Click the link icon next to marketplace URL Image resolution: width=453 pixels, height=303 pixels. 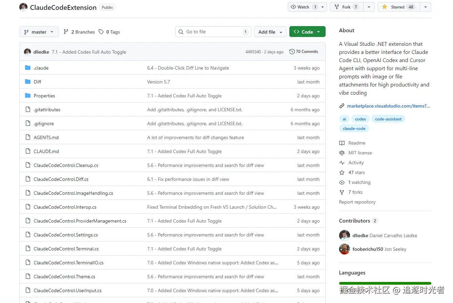tap(342, 106)
